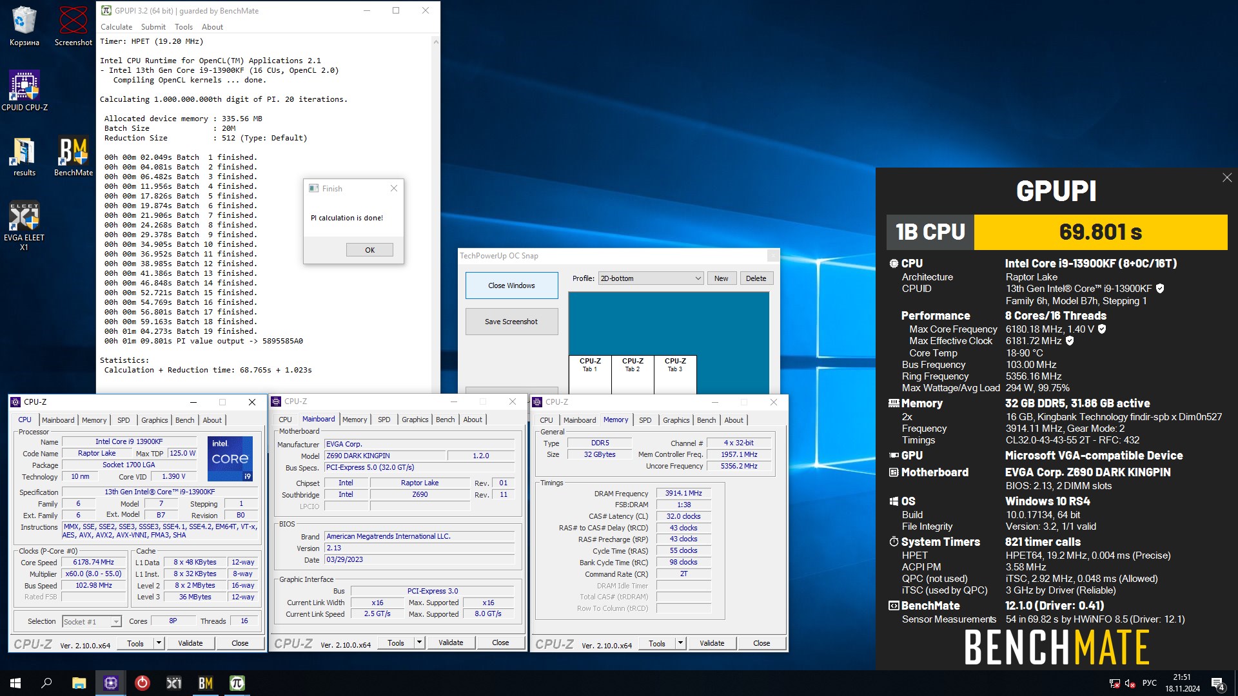The image size is (1238, 696).
Task: Click the 69.801 s score banner
Action: (1100, 232)
